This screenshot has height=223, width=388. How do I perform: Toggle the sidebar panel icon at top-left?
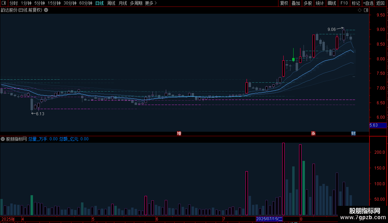4,3
